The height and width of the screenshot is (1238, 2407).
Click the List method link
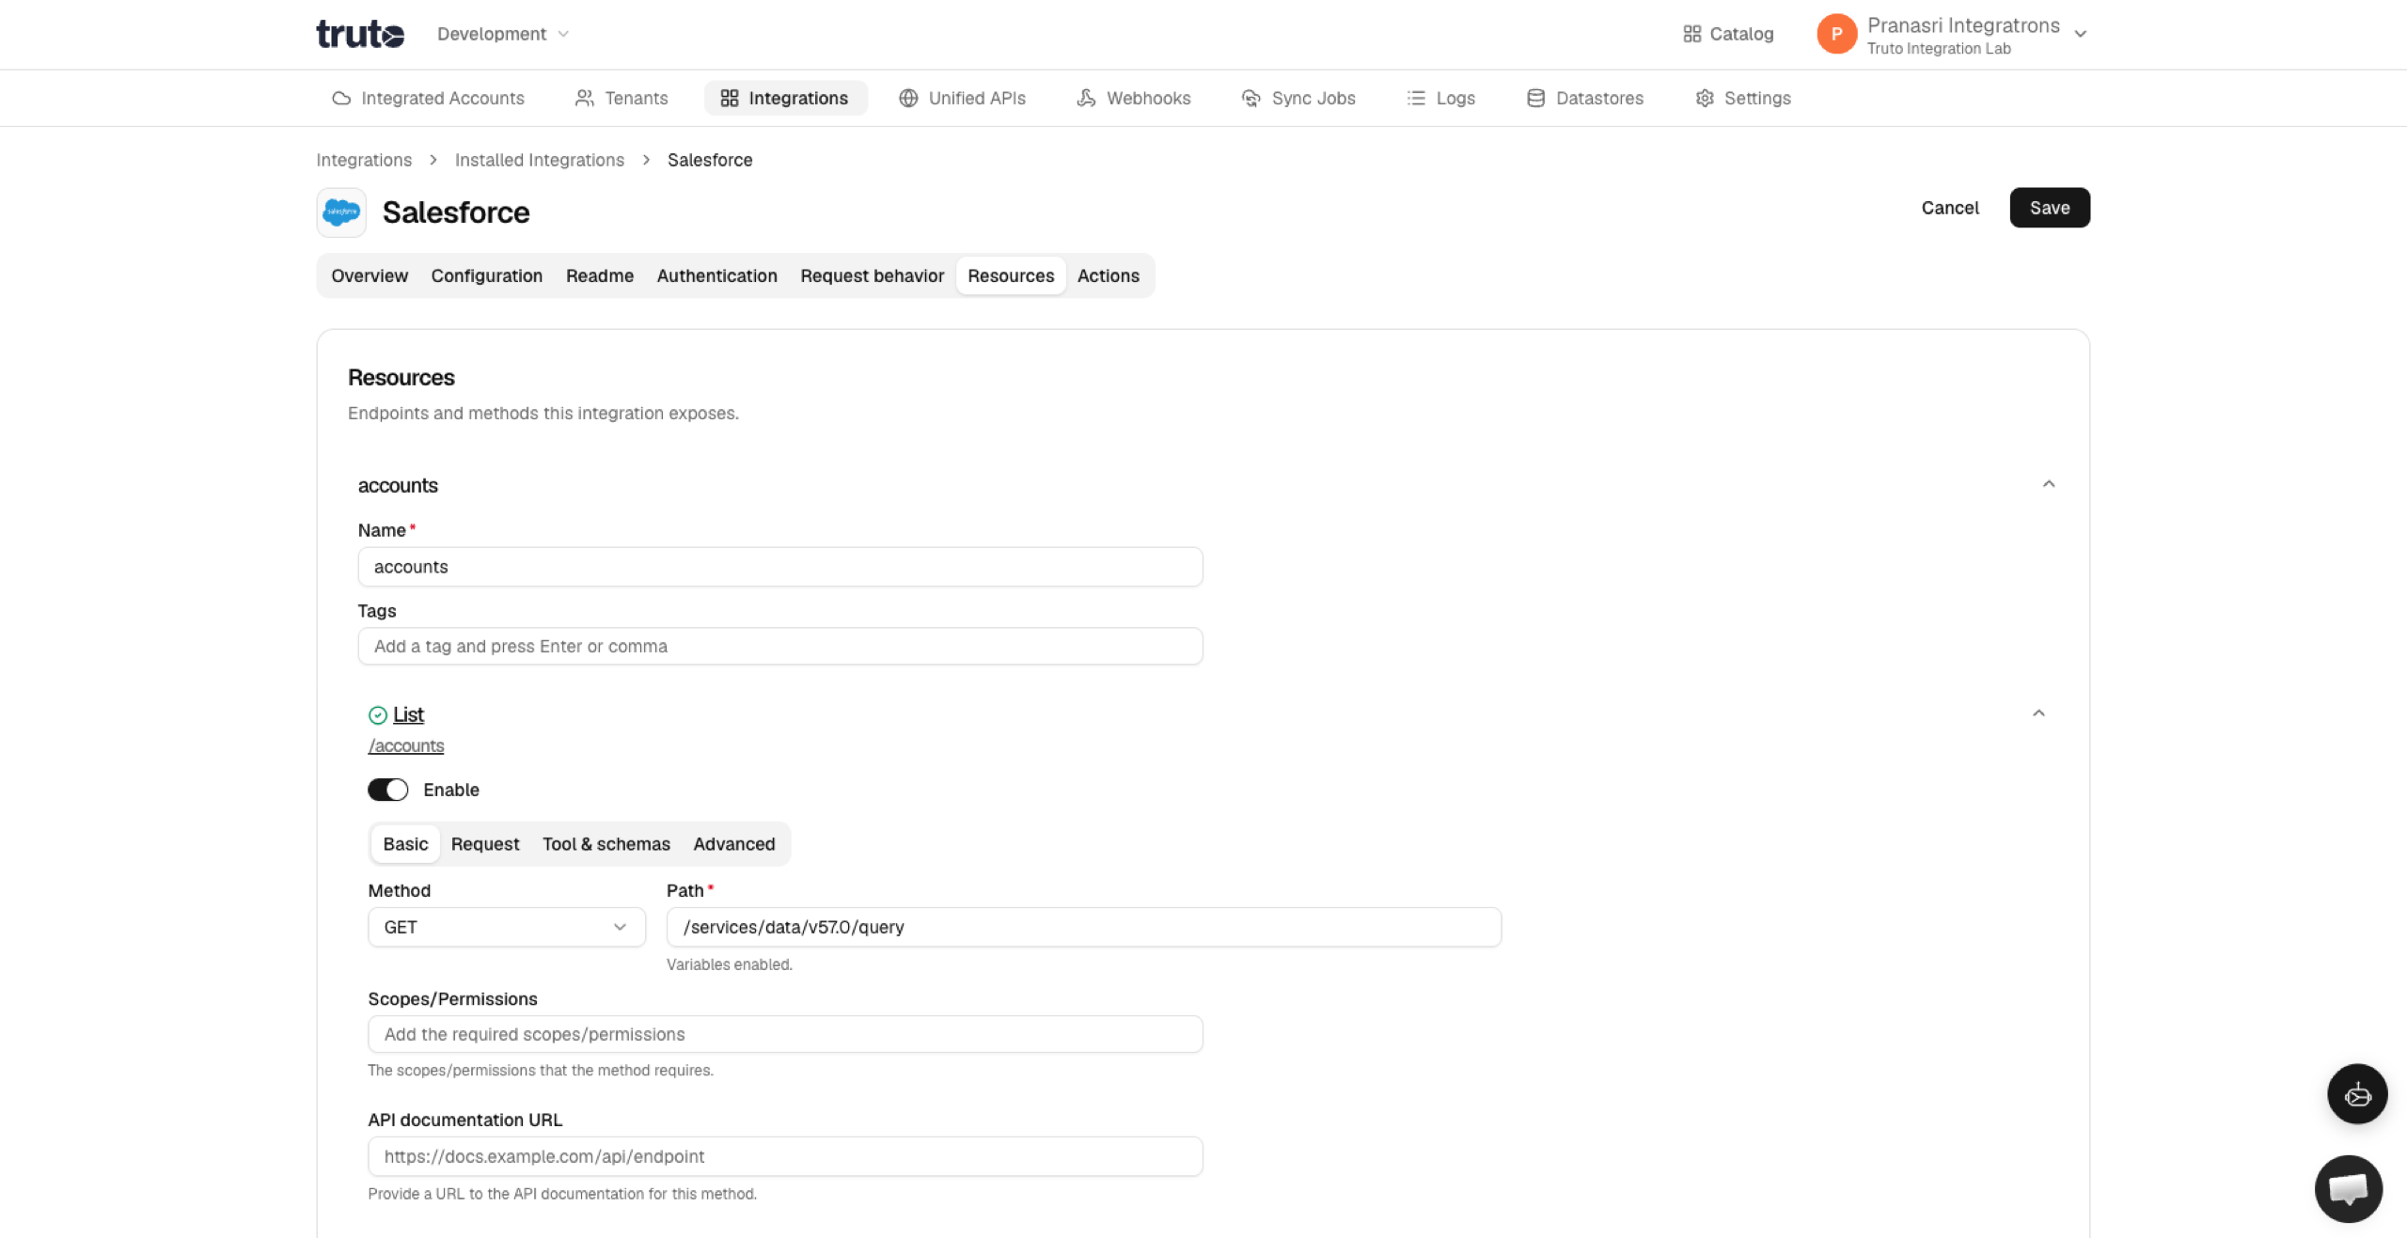pos(408,714)
